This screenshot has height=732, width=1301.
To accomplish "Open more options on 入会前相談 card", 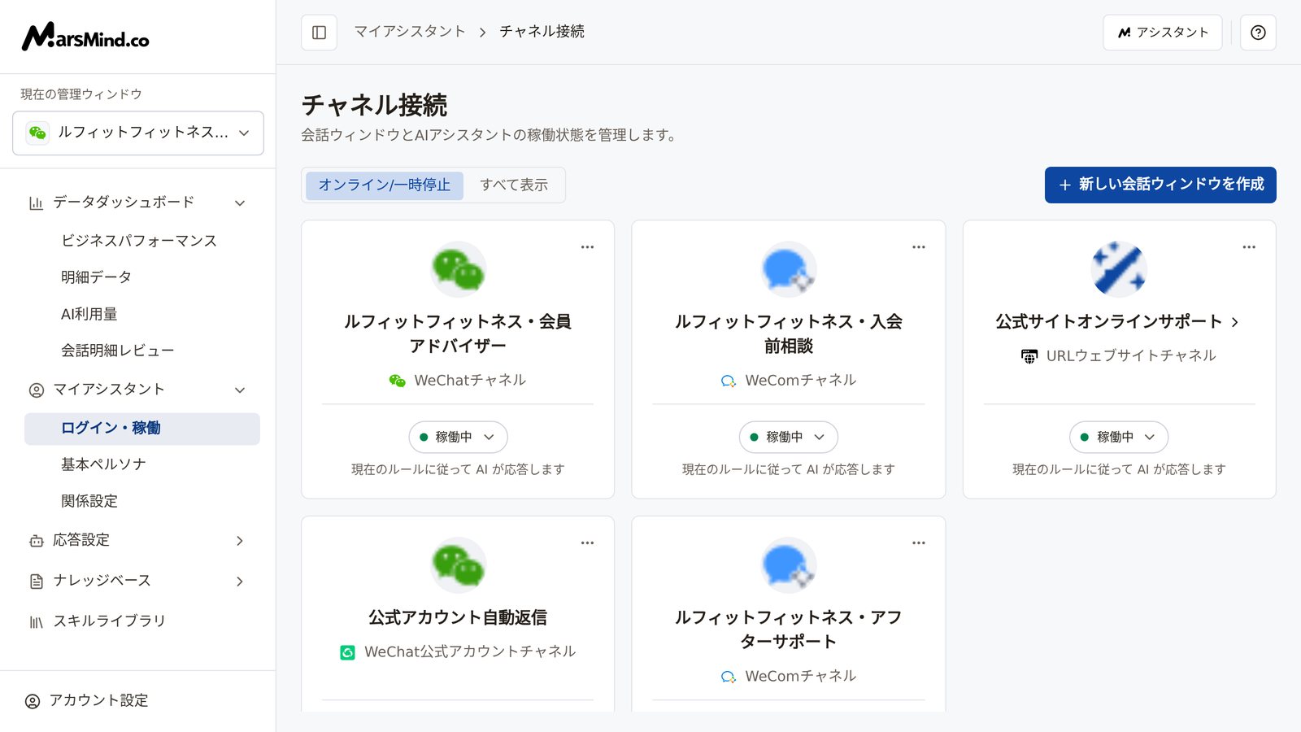I will click(x=918, y=247).
